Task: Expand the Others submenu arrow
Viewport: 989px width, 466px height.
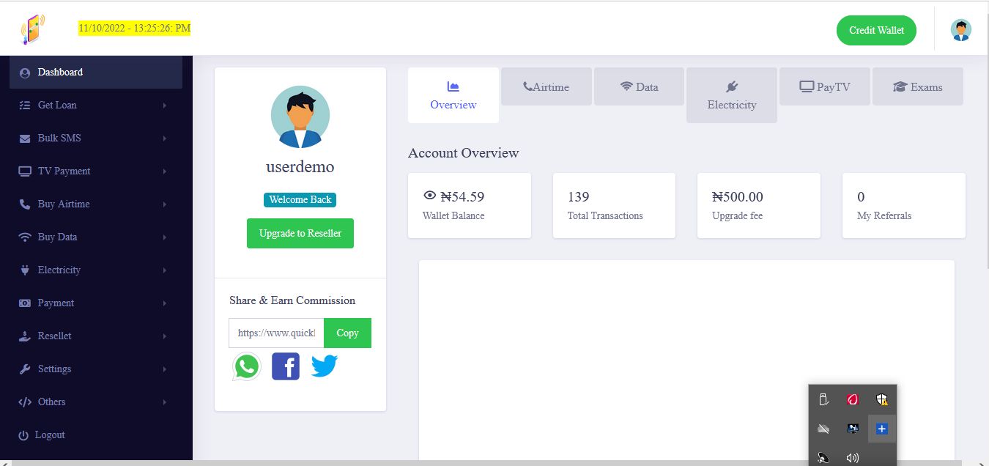Action: [x=165, y=402]
